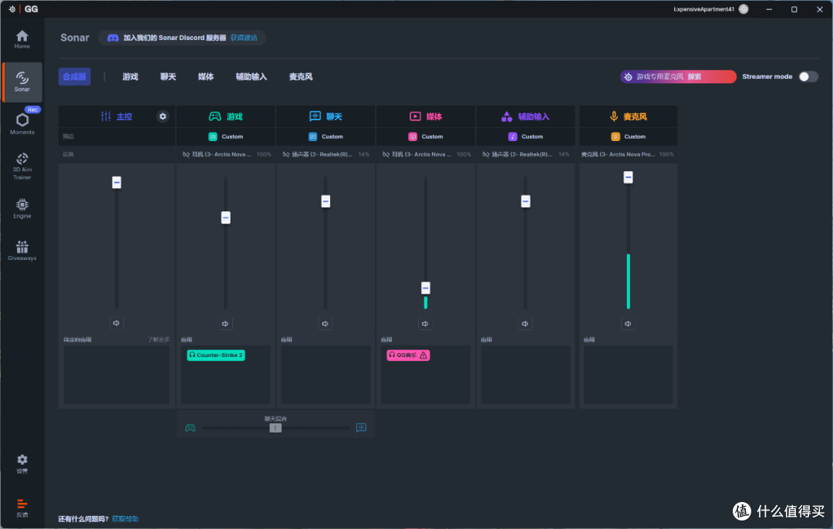
Task: Click the mixer sliders icon in master header
Action: (106, 116)
